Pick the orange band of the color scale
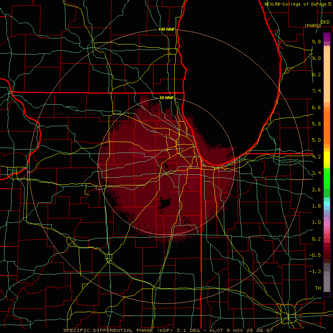This screenshot has width=333, height=333. (x=327, y=128)
